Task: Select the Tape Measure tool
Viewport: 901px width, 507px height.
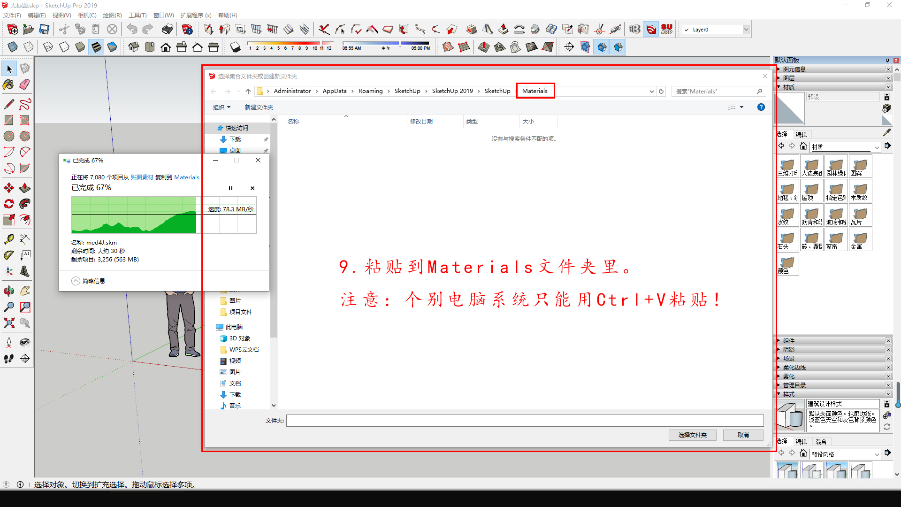Action: click(9, 239)
